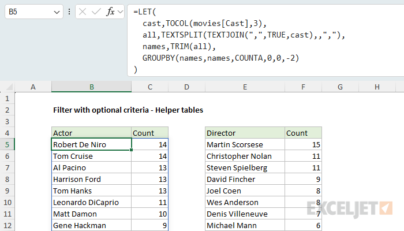Select column H header
This screenshot has height=231, width=404.
coord(377,87)
